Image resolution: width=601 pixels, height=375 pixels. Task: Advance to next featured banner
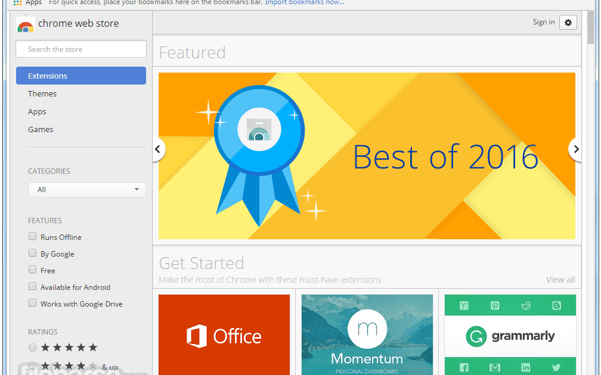point(575,149)
